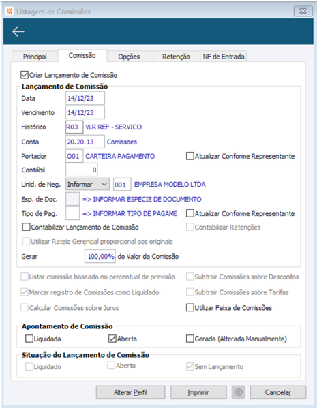Click the text EMPRESA MODELO LTDA
The image size is (317, 408).
(170, 184)
